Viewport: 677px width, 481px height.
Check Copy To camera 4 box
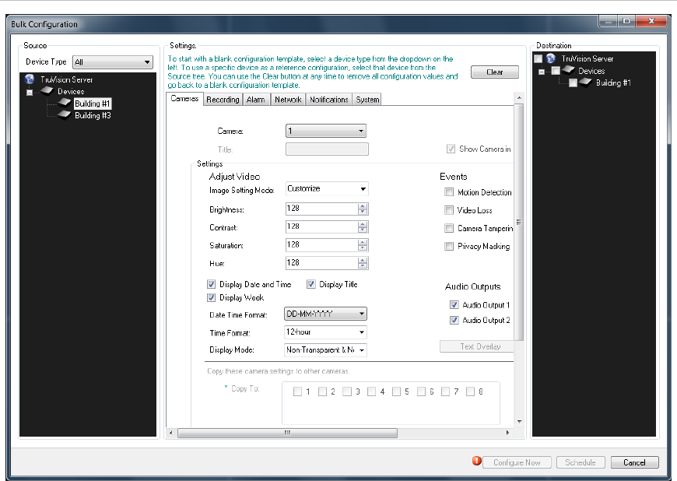tap(371, 391)
